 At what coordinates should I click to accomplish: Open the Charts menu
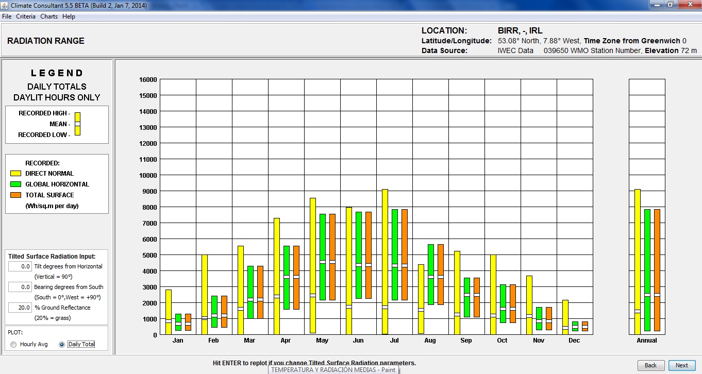(x=49, y=16)
